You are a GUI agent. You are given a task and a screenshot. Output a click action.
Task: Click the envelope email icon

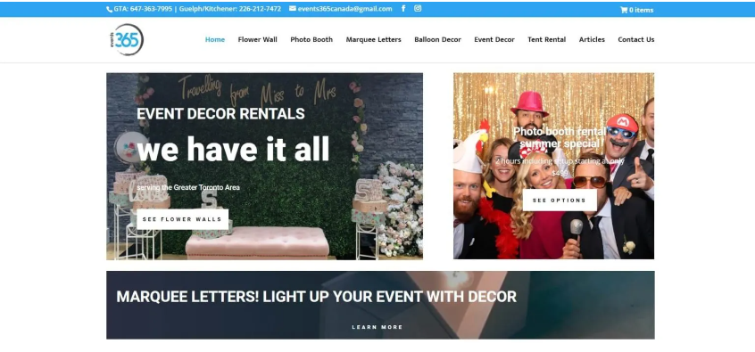293,9
